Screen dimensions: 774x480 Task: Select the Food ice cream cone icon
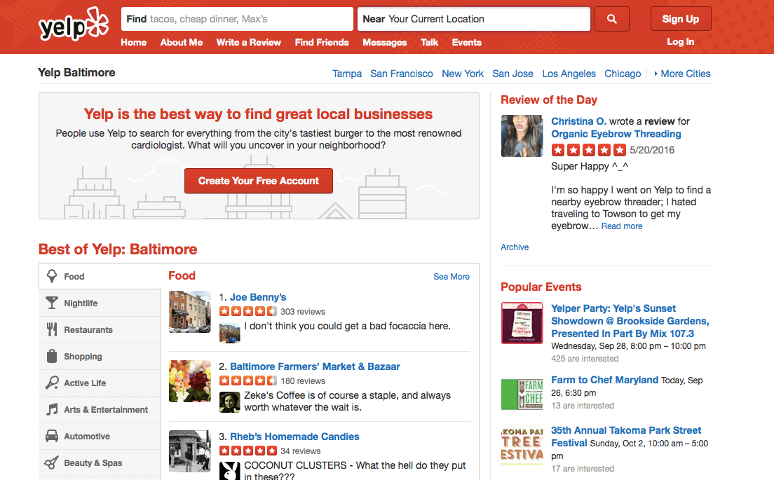(52, 276)
